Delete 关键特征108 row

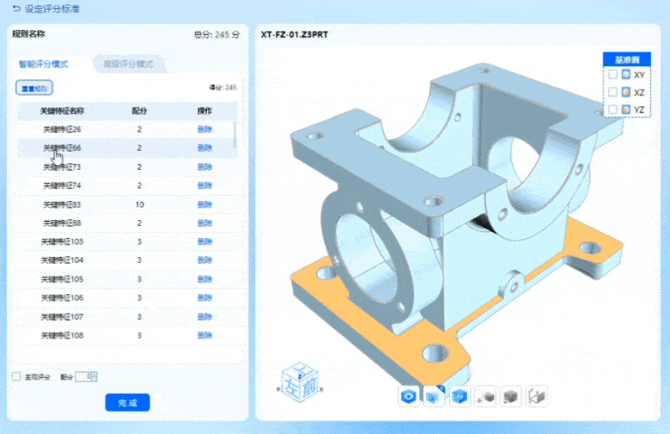pos(204,335)
